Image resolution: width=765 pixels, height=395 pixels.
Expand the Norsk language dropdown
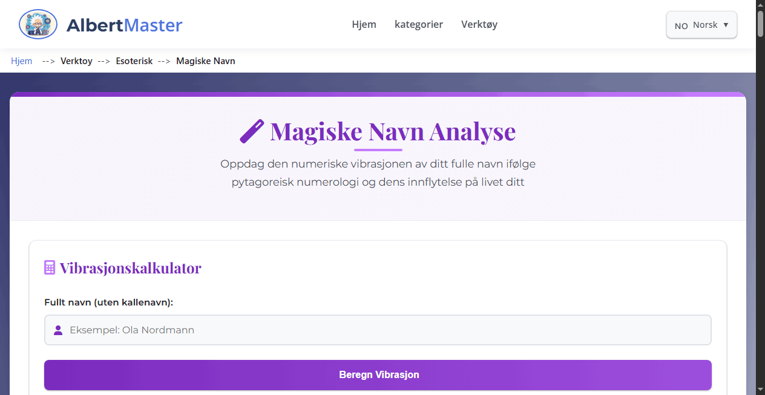[x=701, y=25]
